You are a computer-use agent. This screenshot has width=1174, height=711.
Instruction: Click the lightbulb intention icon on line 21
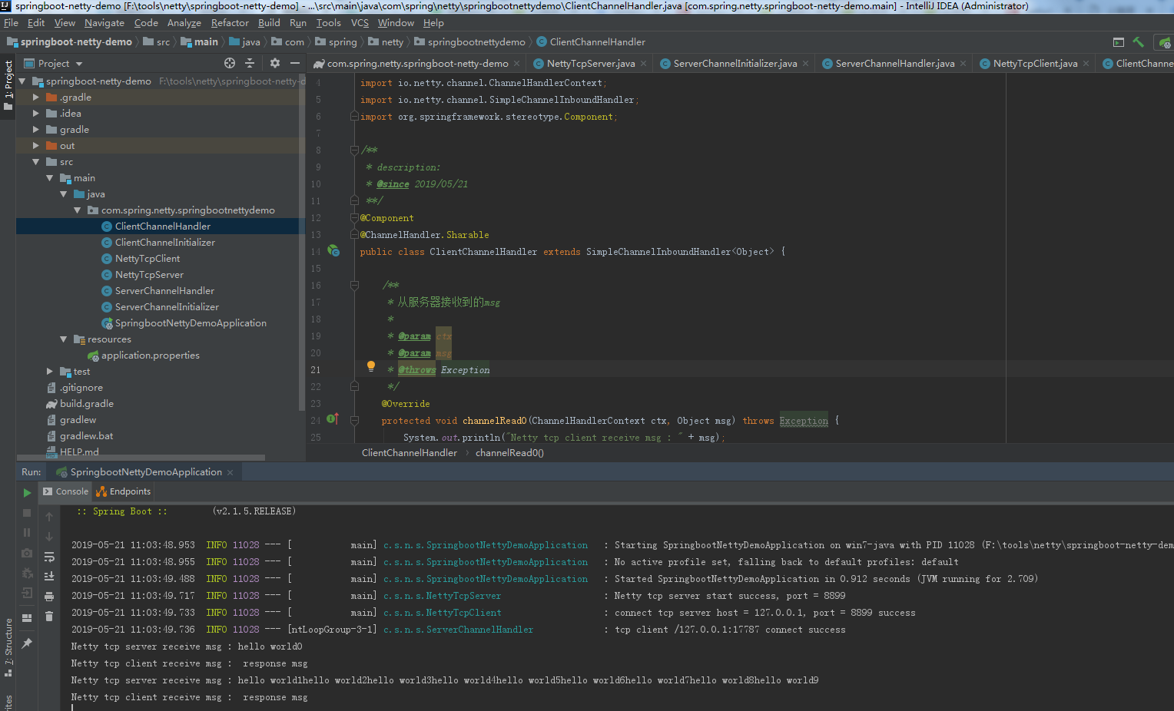click(x=371, y=367)
